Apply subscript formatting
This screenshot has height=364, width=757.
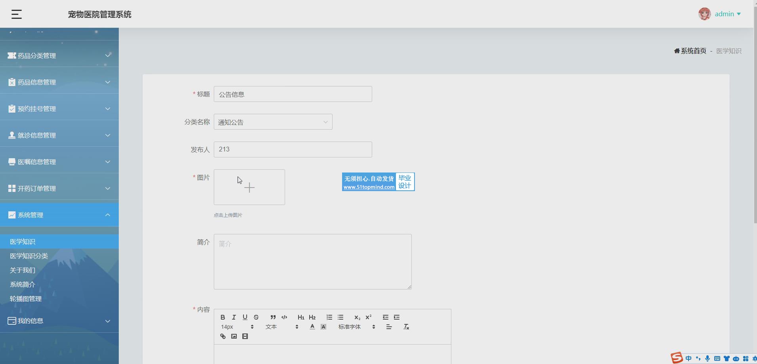click(x=357, y=317)
